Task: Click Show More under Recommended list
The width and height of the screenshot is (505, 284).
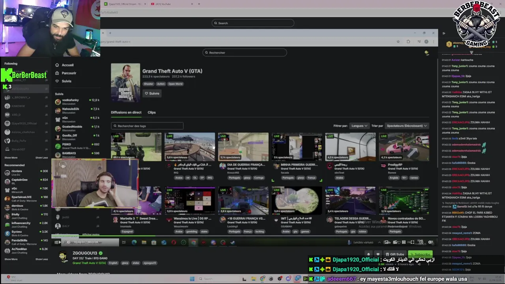Action: (x=11, y=259)
